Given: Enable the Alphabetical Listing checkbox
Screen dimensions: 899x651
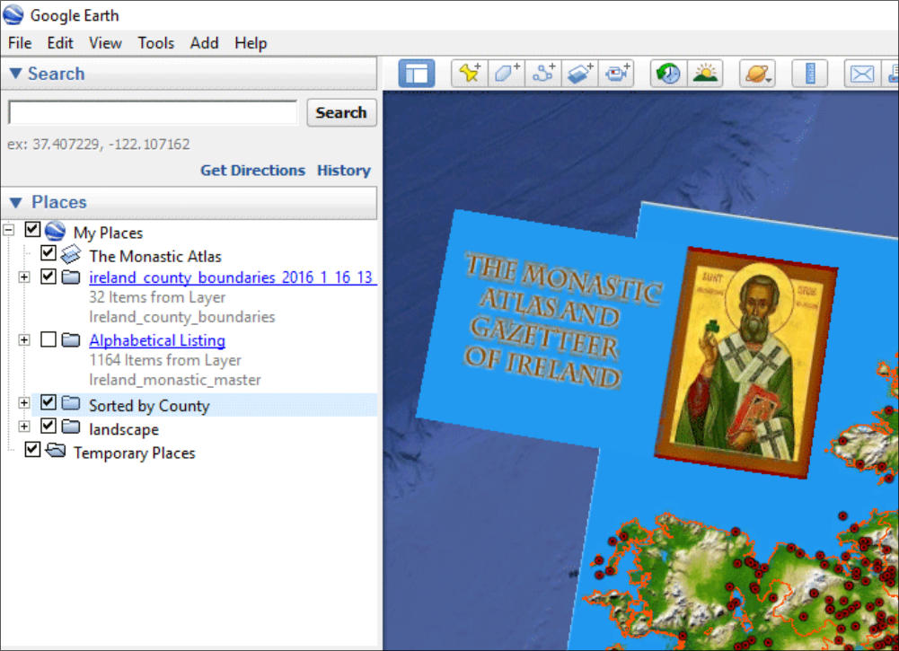Looking at the screenshot, I should pyautogui.click(x=48, y=339).
